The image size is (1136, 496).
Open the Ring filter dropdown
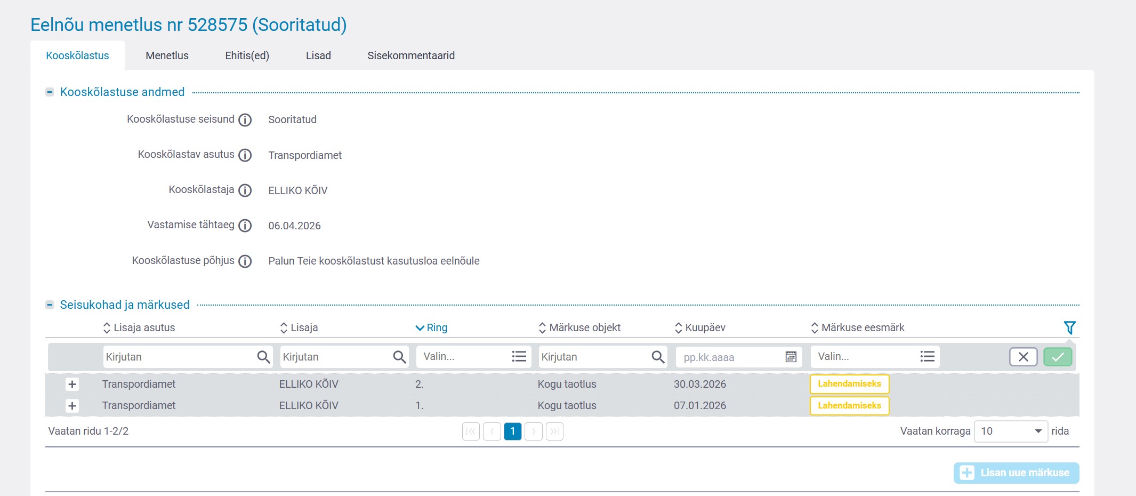[473, 357]
